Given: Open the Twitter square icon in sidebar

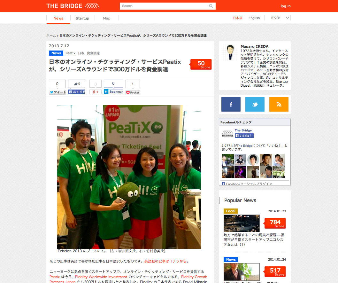Looking at the screenshot, I should [x=255, y=104].
